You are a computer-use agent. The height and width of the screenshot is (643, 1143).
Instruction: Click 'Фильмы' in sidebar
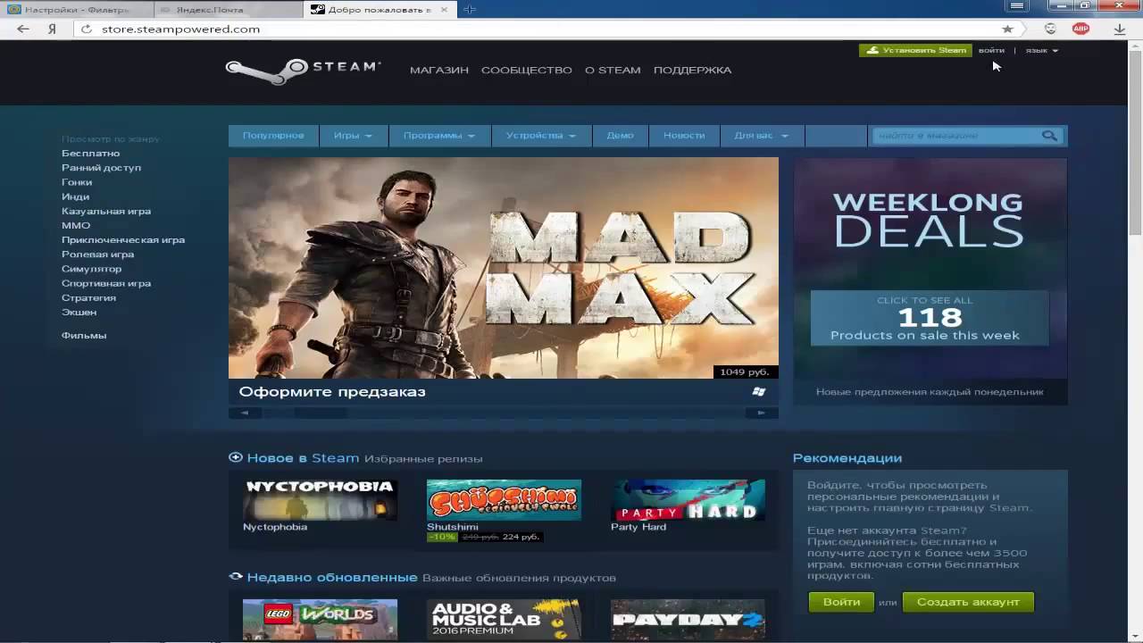84,335
